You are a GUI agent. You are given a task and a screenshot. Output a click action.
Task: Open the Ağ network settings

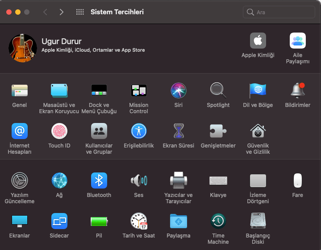pyautogui.click(x=59, y=180)
